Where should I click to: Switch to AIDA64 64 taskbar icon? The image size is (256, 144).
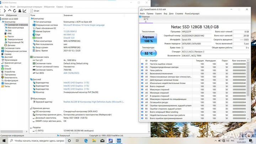click(x=119, y=140)
